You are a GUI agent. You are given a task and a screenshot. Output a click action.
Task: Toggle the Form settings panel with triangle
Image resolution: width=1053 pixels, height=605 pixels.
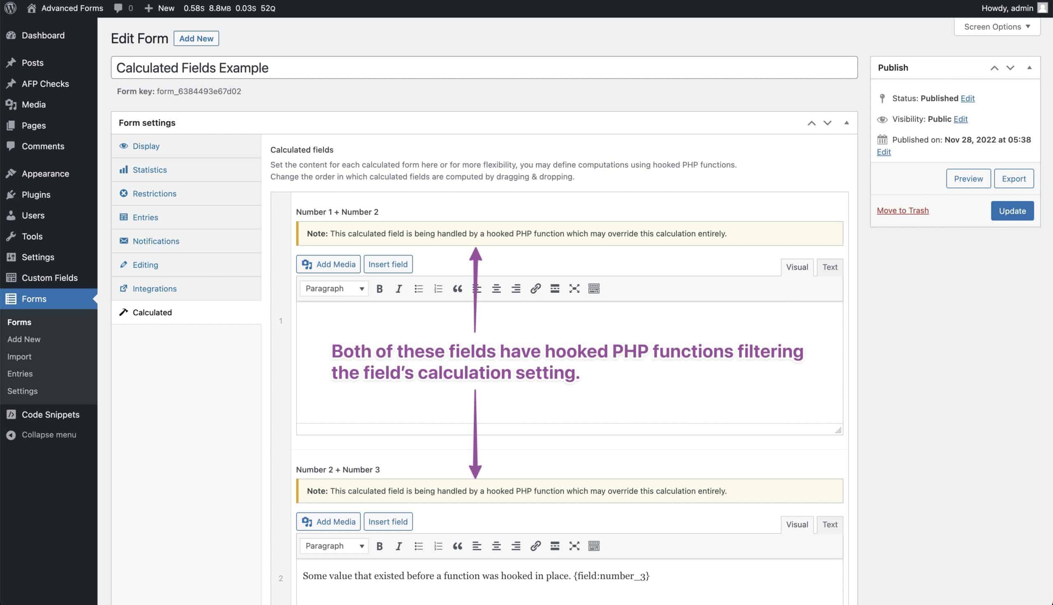846,123
